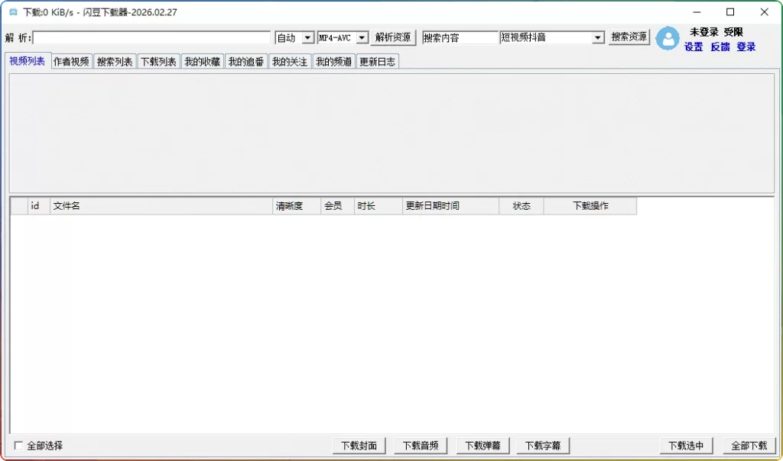Click the 搜索资源 button
Image resolution: width=783 pixels, height=461 pixels.
[629, 37]
